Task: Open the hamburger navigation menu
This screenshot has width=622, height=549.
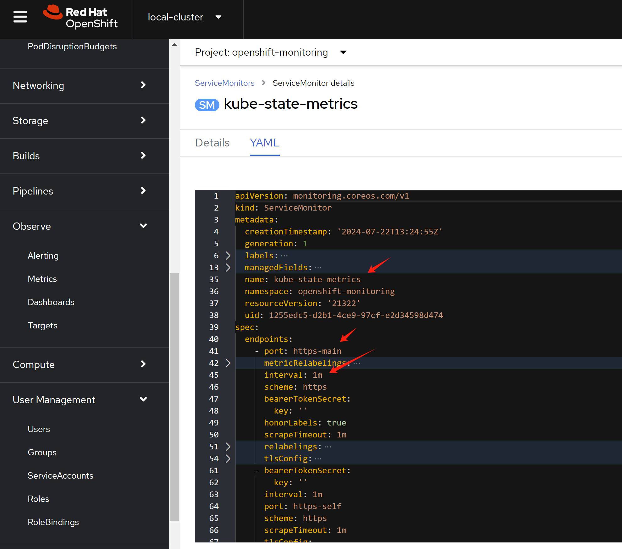Action: click(x=20, y=17)
